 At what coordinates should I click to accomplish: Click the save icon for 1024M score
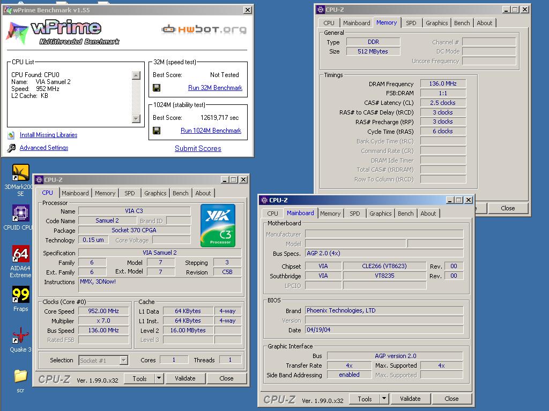pos(157,131)
